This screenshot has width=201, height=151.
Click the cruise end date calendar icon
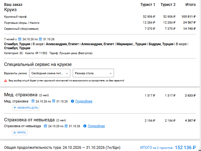tap(40, 39)
